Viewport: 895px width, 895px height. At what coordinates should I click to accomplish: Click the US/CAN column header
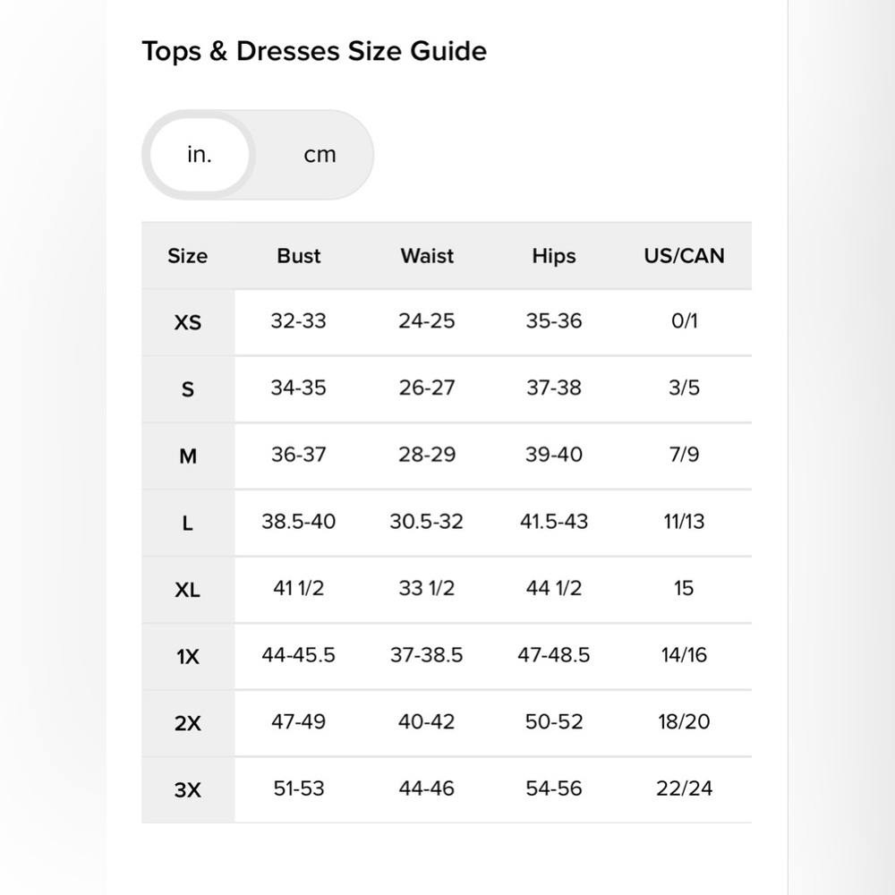click(x=684, y=256)
